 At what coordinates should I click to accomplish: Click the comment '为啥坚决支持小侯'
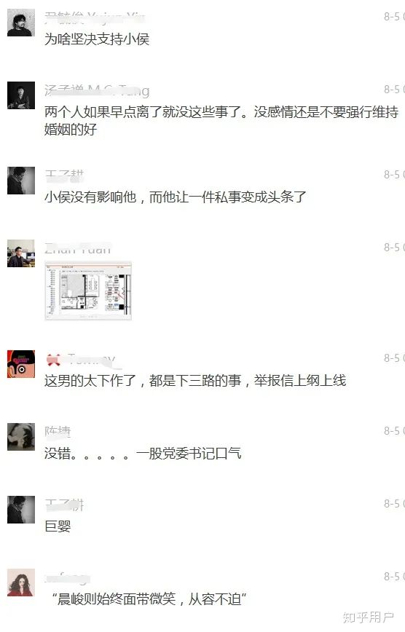(97, 39)
